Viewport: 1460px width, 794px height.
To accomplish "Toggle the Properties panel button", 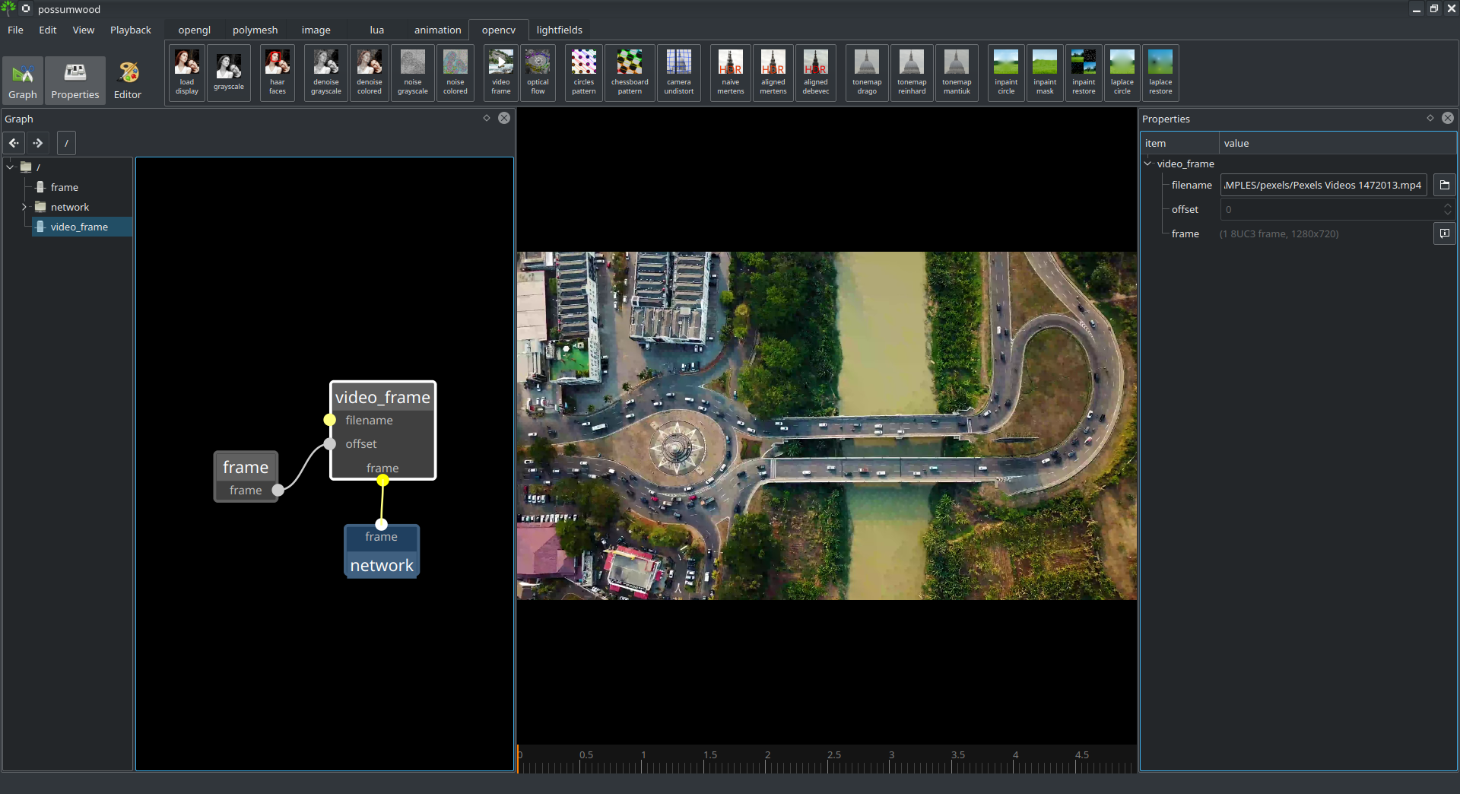I will pos(75,81).
